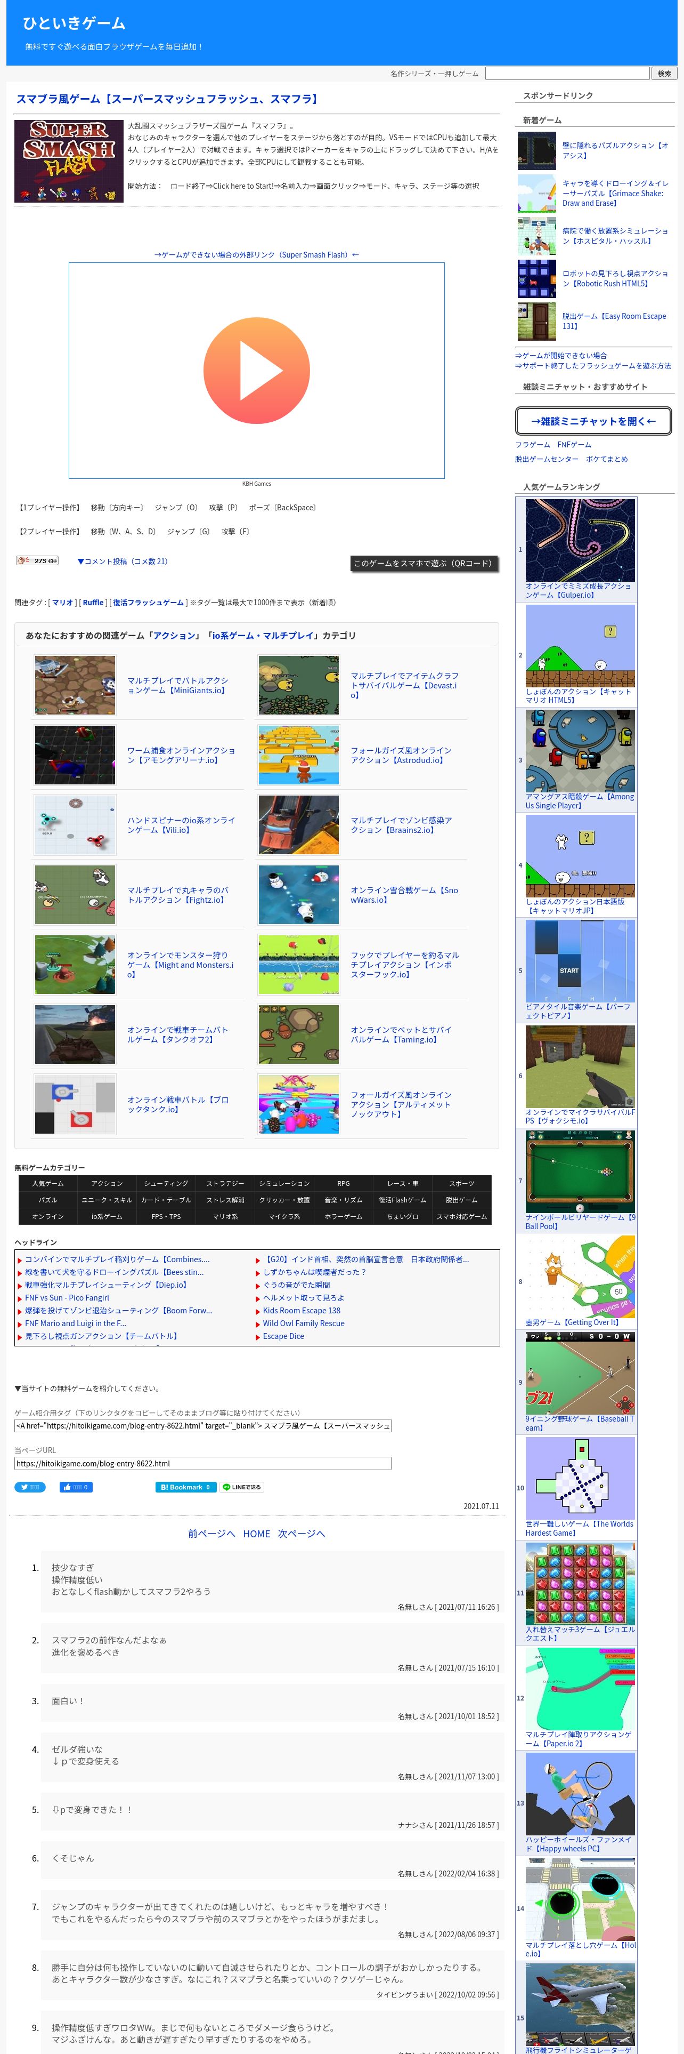The height and width of the screenshot is (2054, 684).
Task: Send page via LINEで送る button
Action: [241, 1487]
